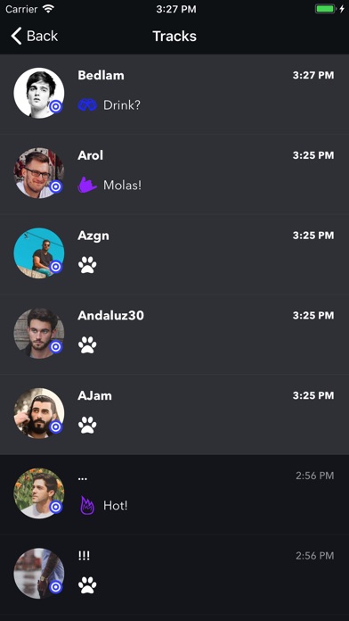The image size is (349, 621).
Task: Tap the online badge on Bedlam's avatar
Action: [x=56, y=106]
